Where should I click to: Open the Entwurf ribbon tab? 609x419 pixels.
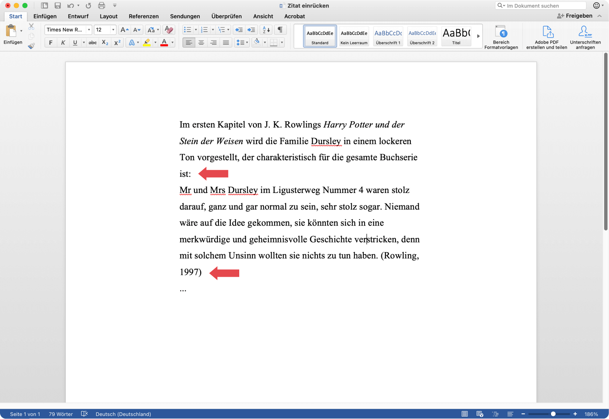78,16
